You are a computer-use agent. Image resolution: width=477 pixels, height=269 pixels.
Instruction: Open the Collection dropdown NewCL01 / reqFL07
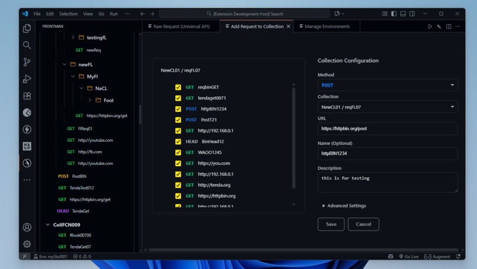[388, 107]
